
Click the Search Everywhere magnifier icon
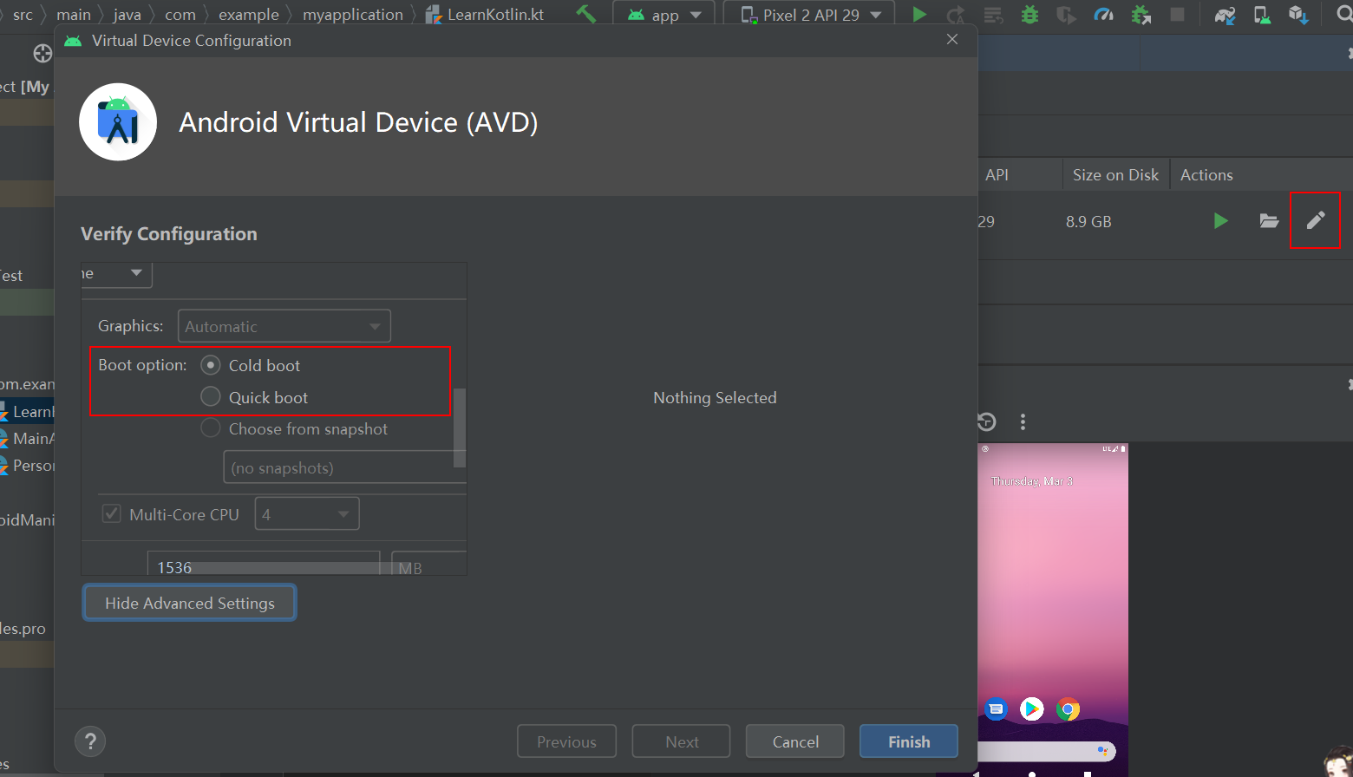1344,14
